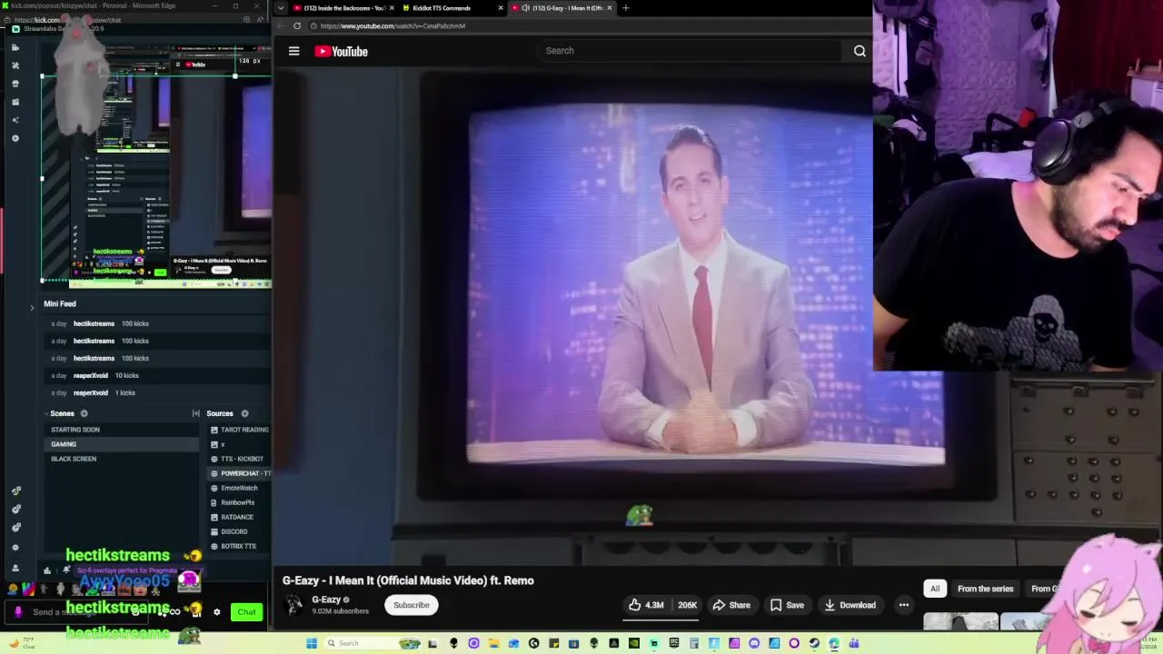Open Steam from the taskbar

(814, 643)
